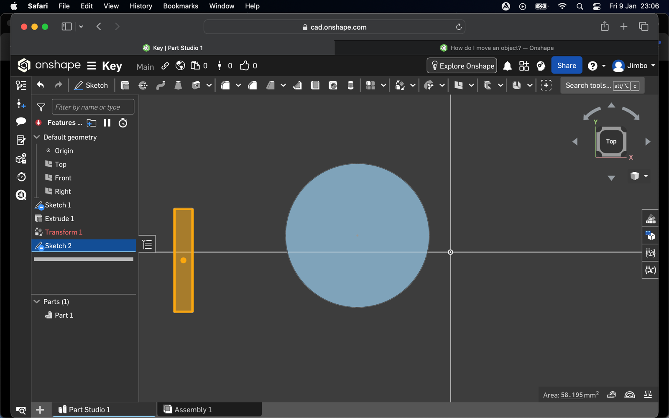The height and width of the screenshot is (418, 669).
Task: Open the notifications bell
Action: pos(507,66)
